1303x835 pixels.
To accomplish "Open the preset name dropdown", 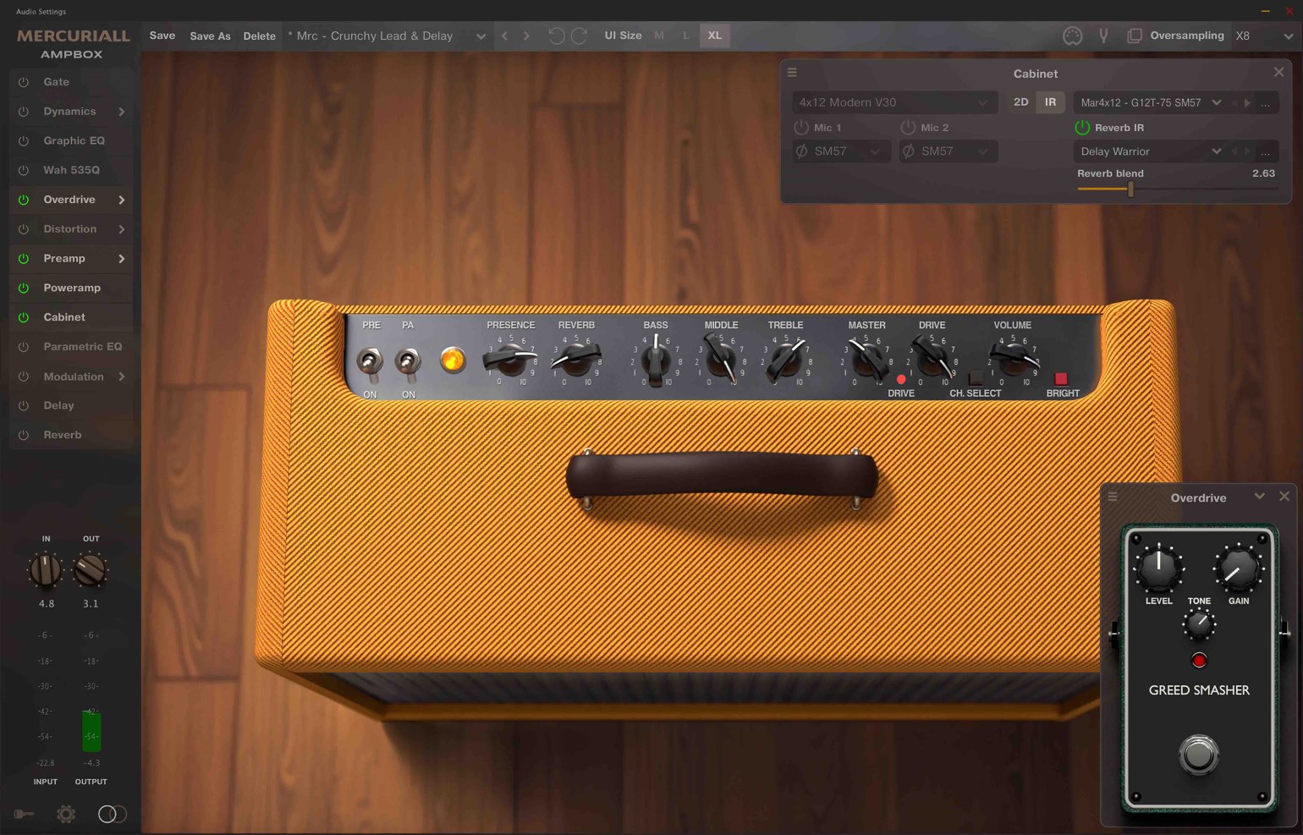I will (x=481, y=36).
